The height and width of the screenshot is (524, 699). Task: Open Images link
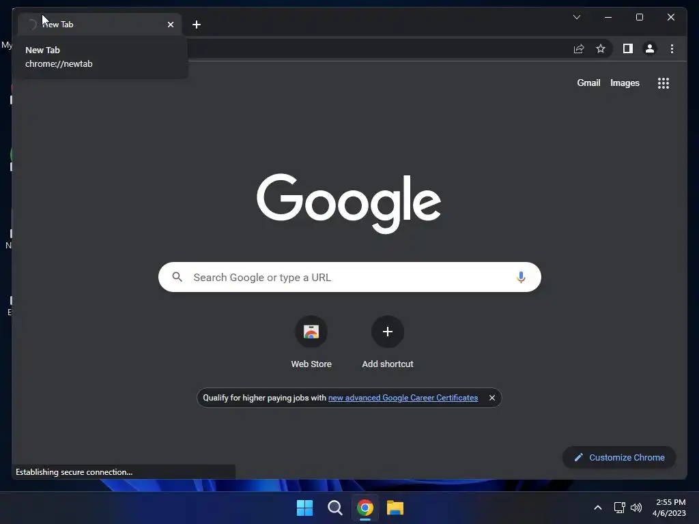coord(625,83)
